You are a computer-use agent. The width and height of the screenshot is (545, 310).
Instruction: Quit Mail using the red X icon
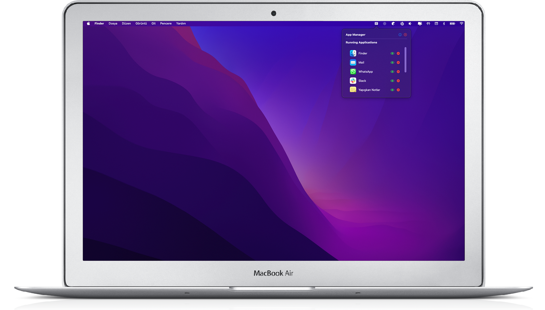tap(398, 62)
